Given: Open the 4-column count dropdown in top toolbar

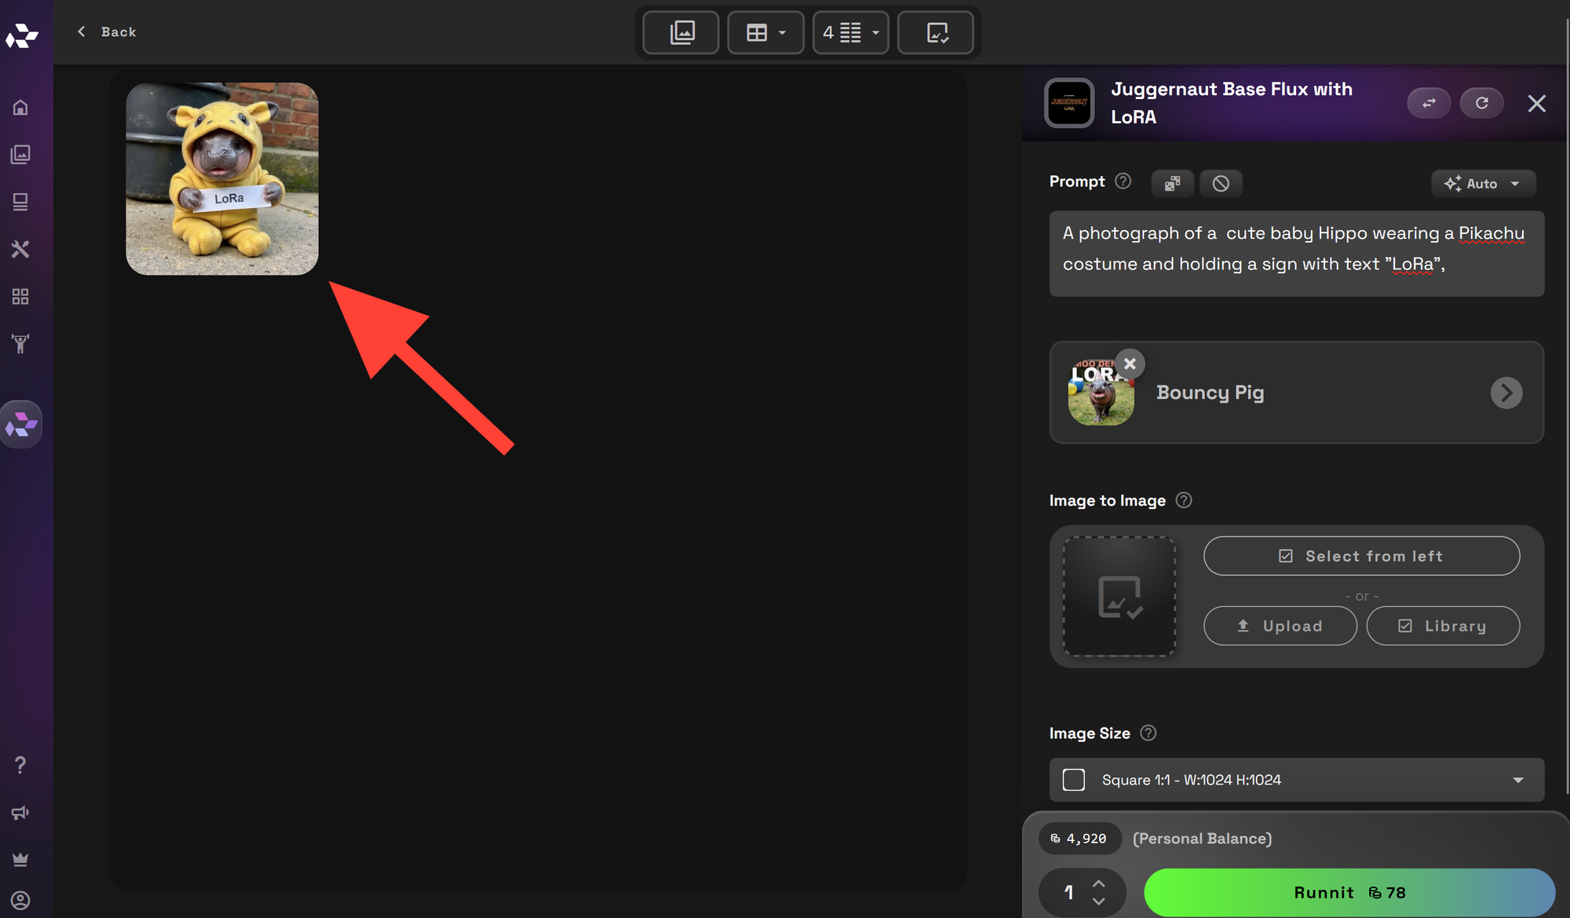Looking at the screenshot, I should [851, 32].
